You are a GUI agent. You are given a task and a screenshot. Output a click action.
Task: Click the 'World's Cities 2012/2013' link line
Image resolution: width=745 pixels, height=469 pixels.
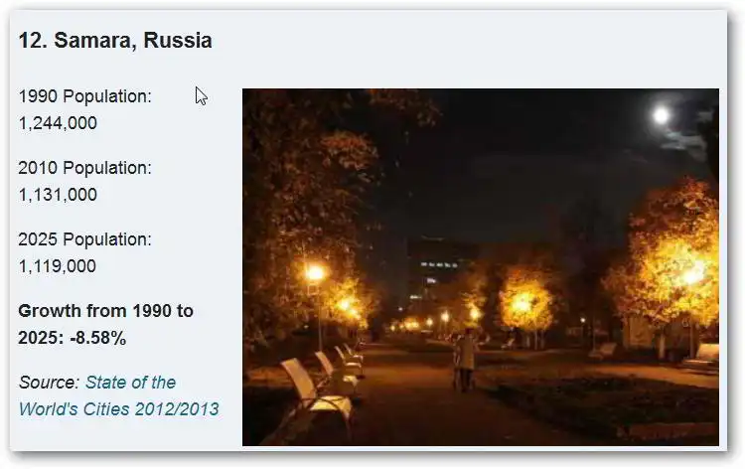pos(118,408)
